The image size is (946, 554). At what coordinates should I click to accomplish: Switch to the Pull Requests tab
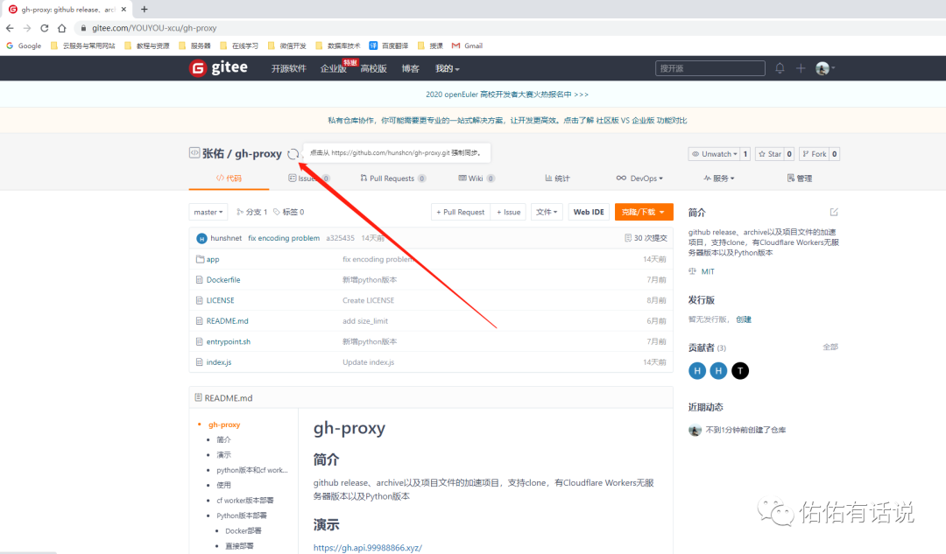pos(392,179)
